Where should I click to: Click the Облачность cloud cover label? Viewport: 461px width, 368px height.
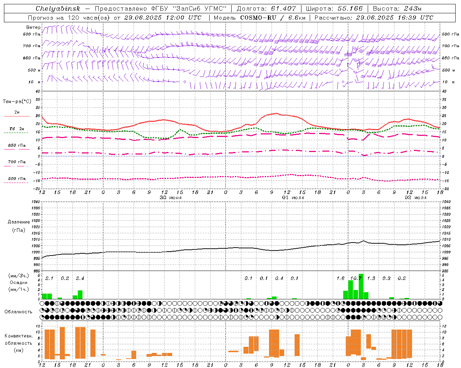coord(18,312)
